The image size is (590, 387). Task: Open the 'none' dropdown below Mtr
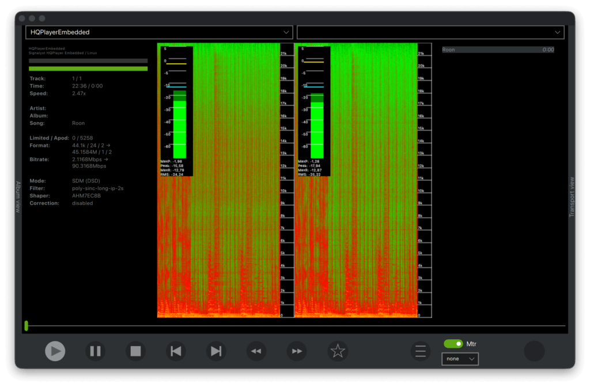click(x=460, y=359)
